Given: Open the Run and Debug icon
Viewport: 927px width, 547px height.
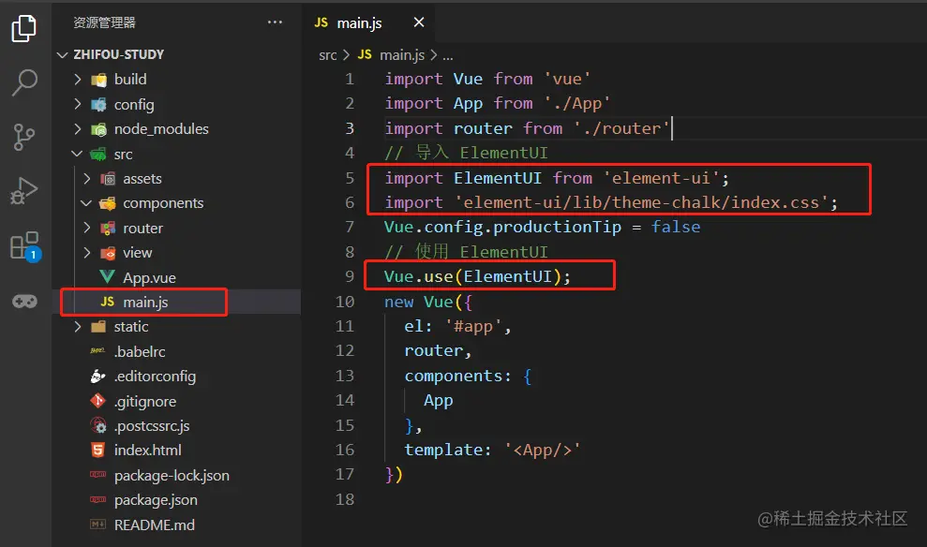Looking at the screenshot, I should pyautogui.click(x=24, y=191).
